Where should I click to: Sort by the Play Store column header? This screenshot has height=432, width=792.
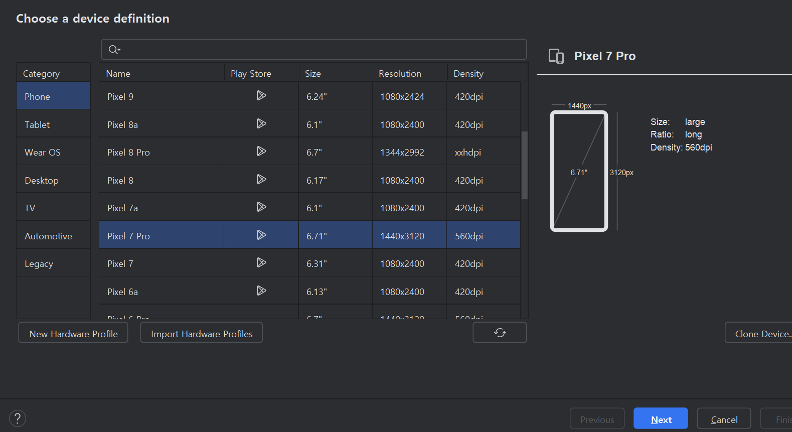point(261,73)
